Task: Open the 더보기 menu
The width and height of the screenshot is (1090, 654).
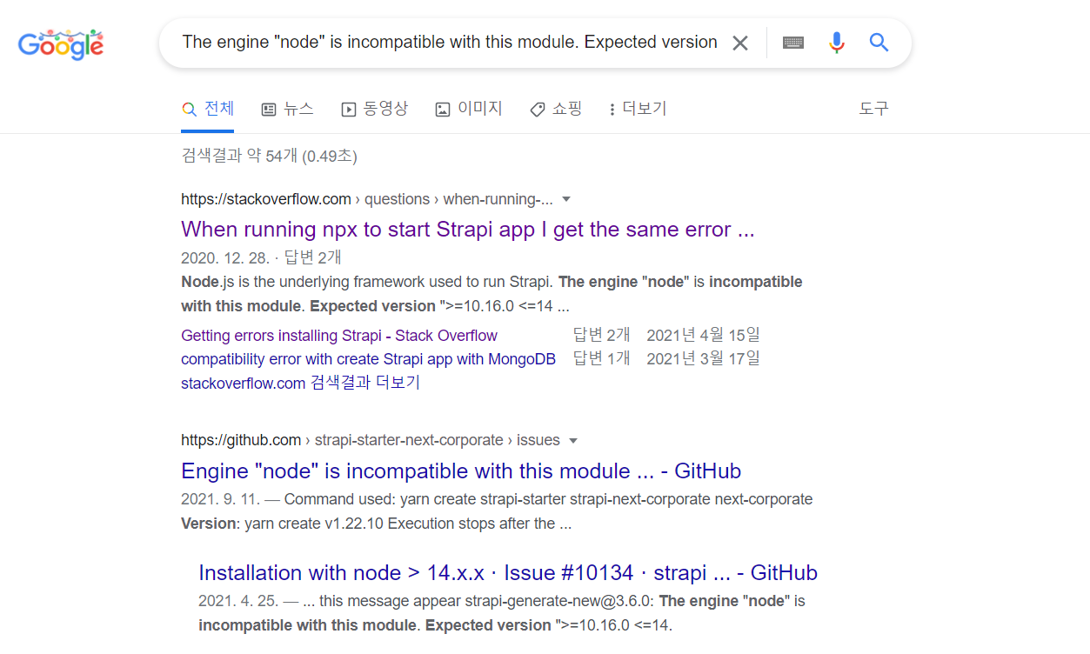Action: (638, 109)
